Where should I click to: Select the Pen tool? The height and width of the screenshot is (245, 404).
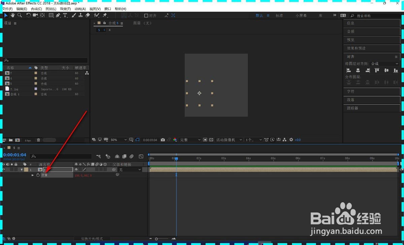click(58, 15)
